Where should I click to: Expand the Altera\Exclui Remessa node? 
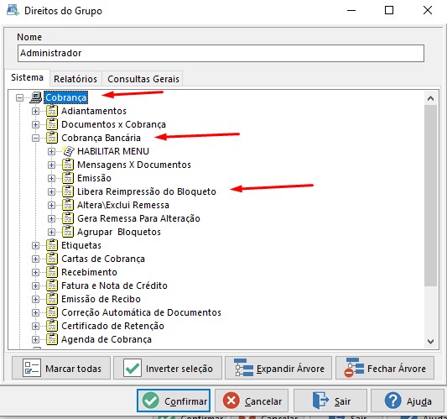click(52, 205)
